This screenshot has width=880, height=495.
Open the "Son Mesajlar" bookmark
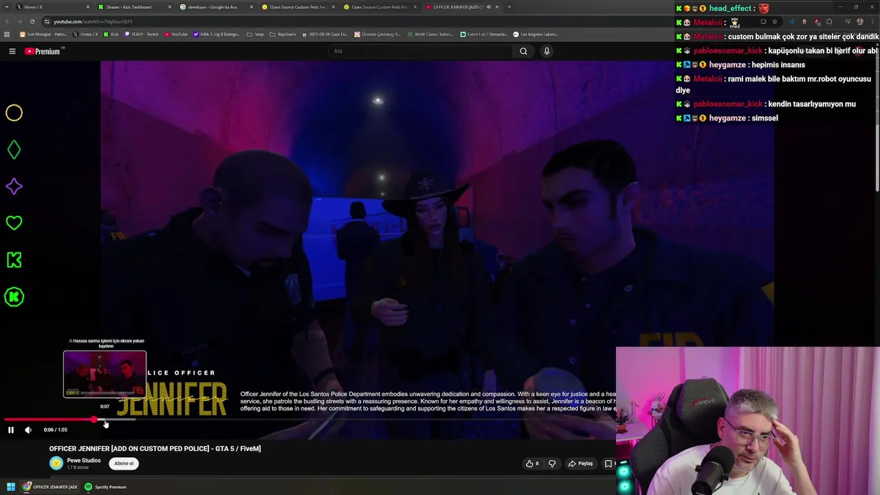44,34
